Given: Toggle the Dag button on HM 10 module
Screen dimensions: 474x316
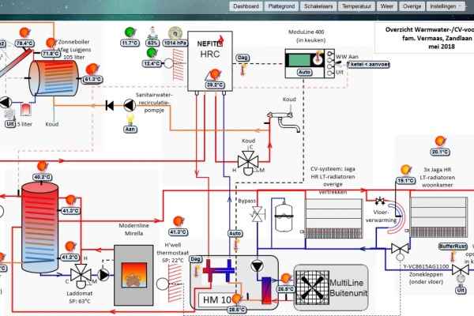Looking at the screenshot, I should point(195,259).
